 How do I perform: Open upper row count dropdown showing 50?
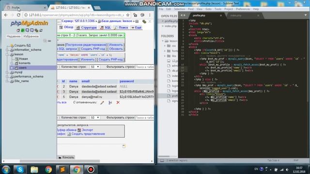click(95, 67)
